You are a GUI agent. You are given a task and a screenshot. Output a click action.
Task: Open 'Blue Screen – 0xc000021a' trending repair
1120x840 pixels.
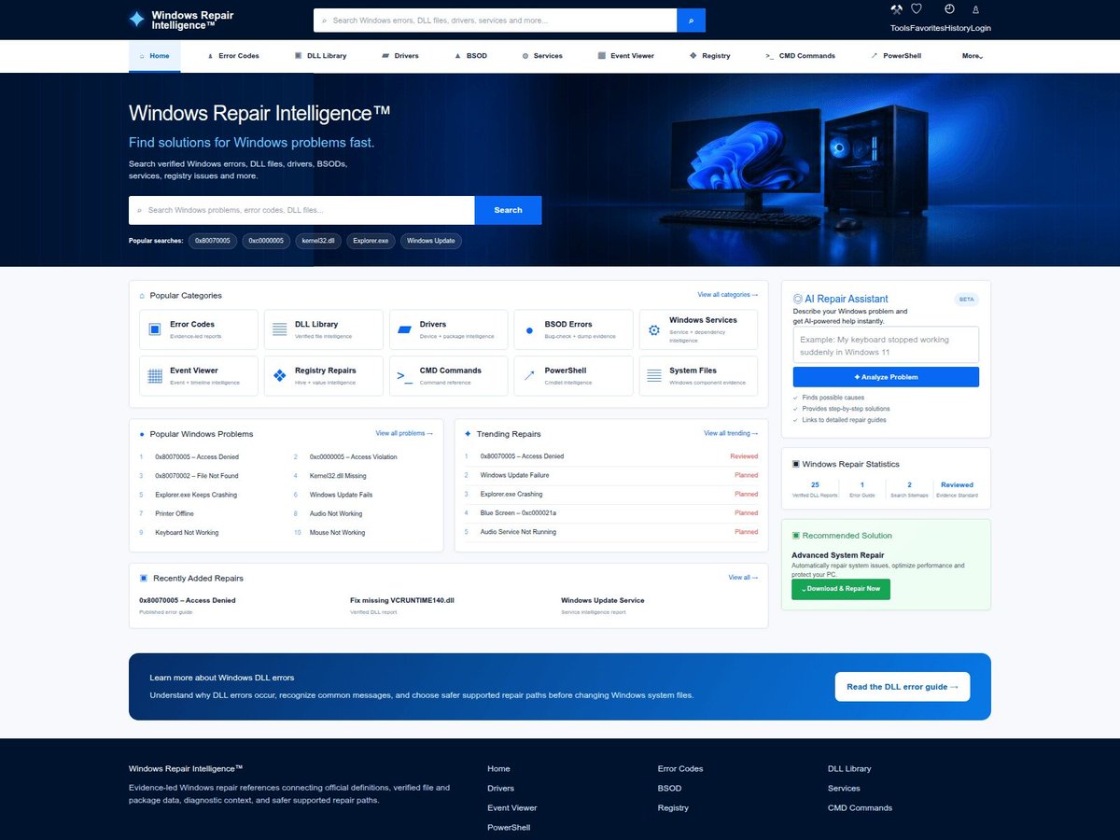518,513
